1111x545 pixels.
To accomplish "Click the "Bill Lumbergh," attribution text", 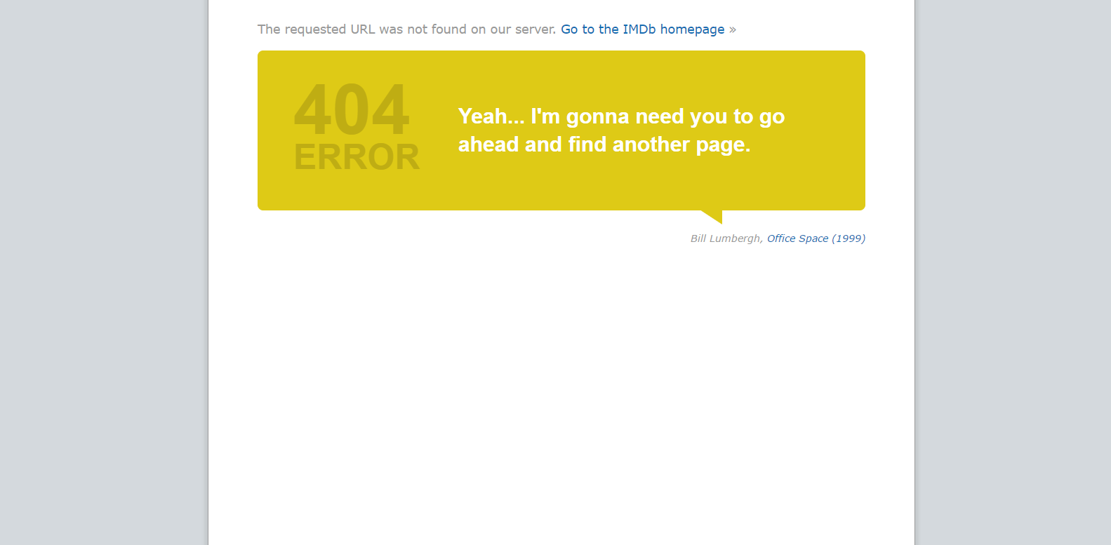I will (726, 238).
